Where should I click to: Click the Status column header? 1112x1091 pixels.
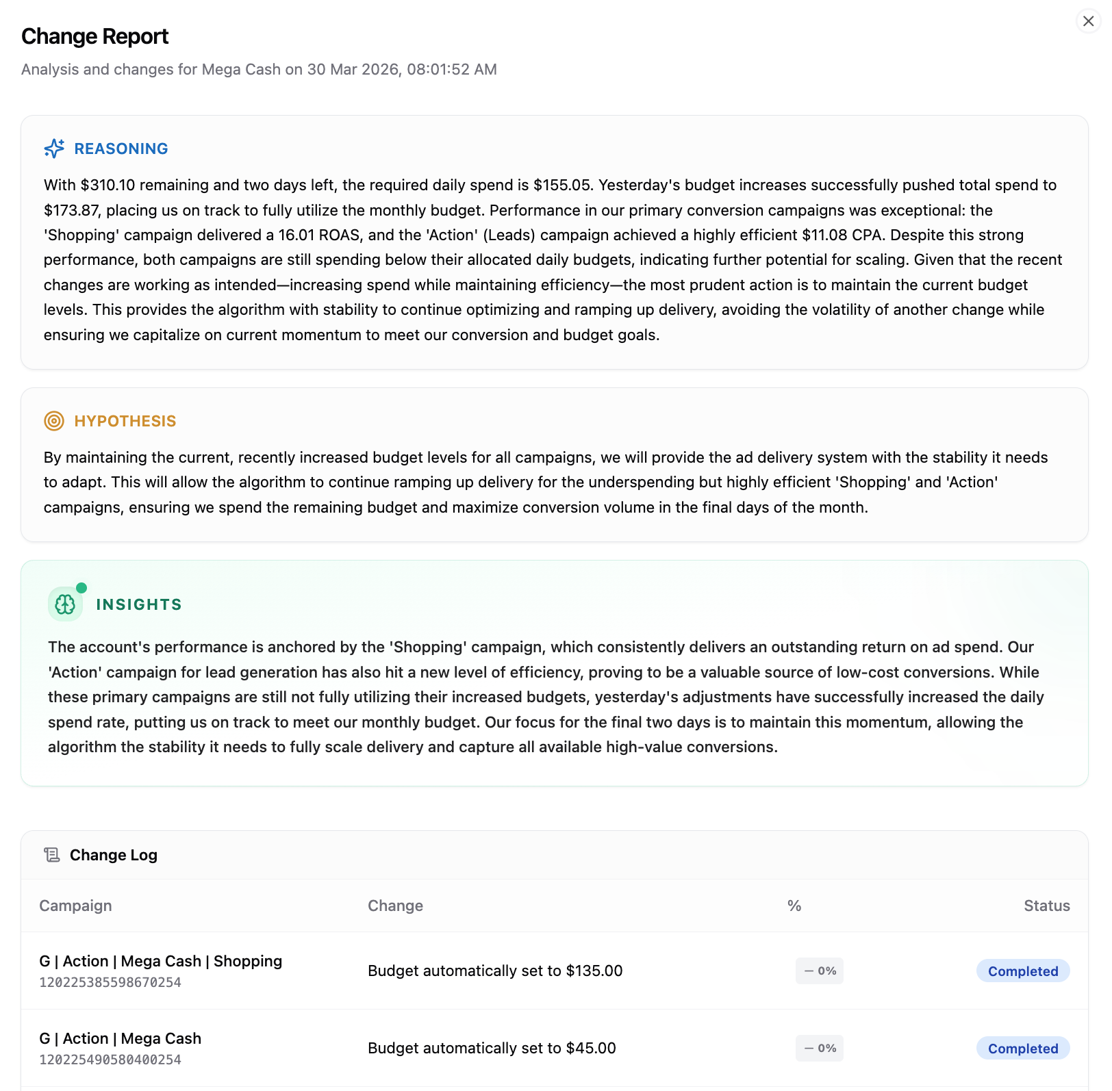(1046, 906)
